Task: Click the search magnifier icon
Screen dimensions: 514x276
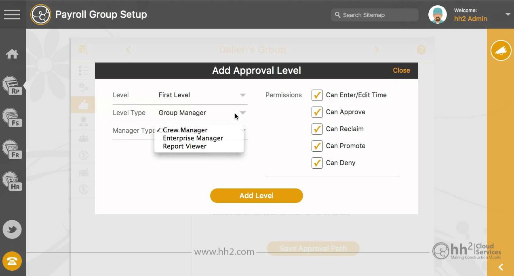Action: click(x=337, y=15)
